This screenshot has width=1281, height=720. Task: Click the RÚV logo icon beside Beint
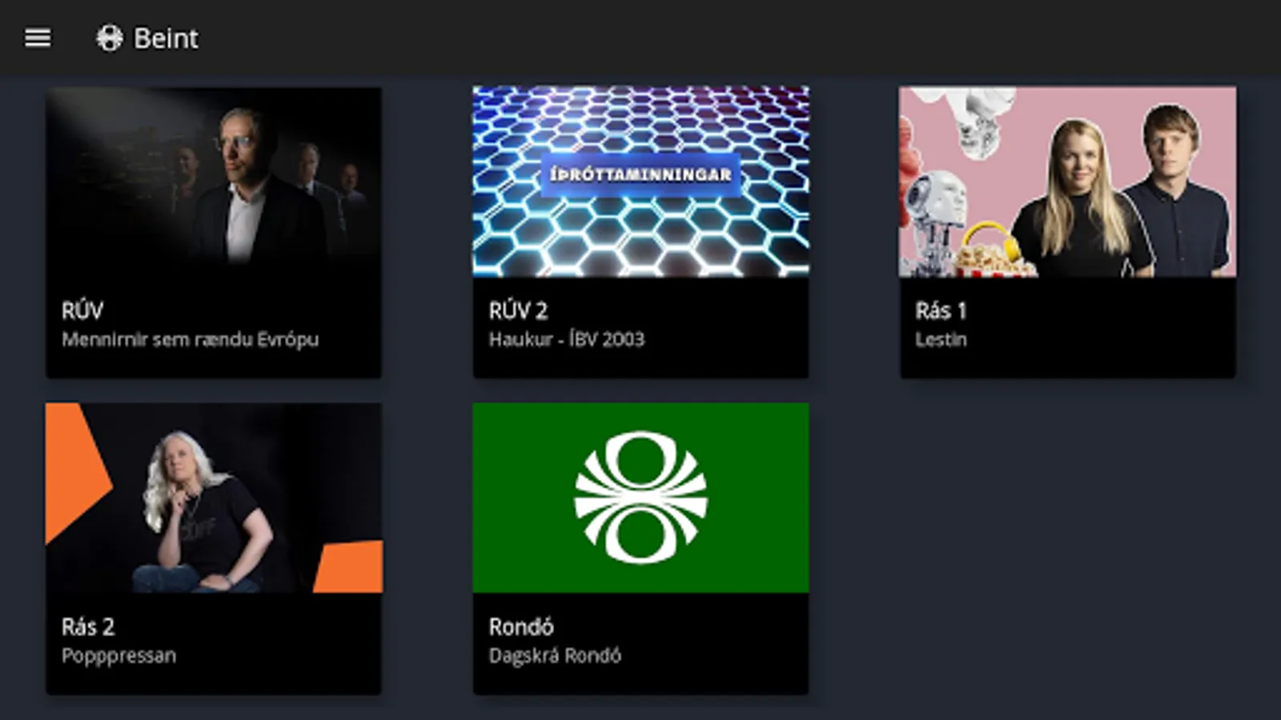[x=110, y=38]
